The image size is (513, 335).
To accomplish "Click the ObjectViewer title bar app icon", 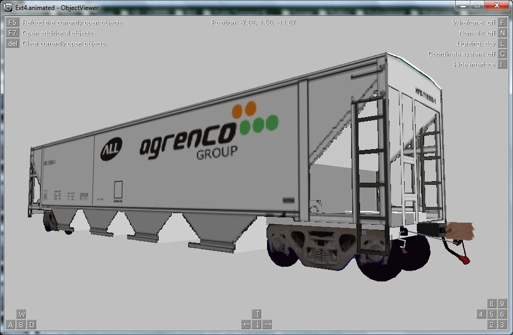I will (x=8, y=7).
